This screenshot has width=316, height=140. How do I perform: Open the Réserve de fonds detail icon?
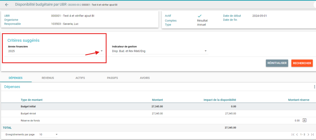tap(304, 120)
